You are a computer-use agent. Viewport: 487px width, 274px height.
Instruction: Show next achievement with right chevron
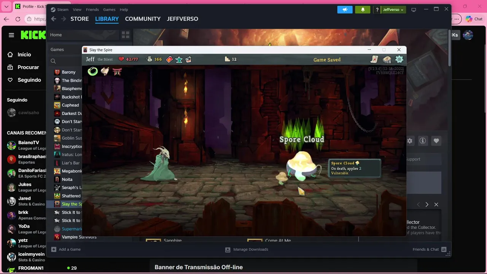click(427, 204)
